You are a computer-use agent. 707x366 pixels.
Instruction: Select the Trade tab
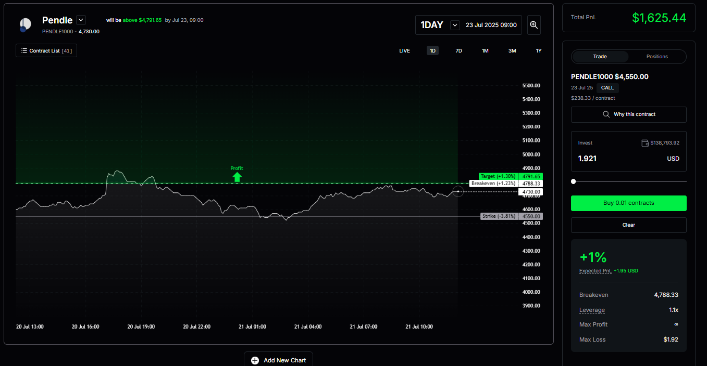pyautogui.click(x=600, y=56)
